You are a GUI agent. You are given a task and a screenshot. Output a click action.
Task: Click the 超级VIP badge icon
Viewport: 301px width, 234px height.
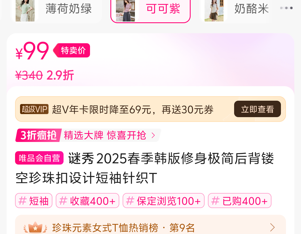34,109
